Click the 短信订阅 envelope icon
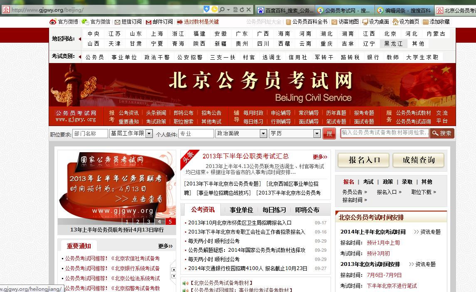The image size is (476, 292). (118, 22)
